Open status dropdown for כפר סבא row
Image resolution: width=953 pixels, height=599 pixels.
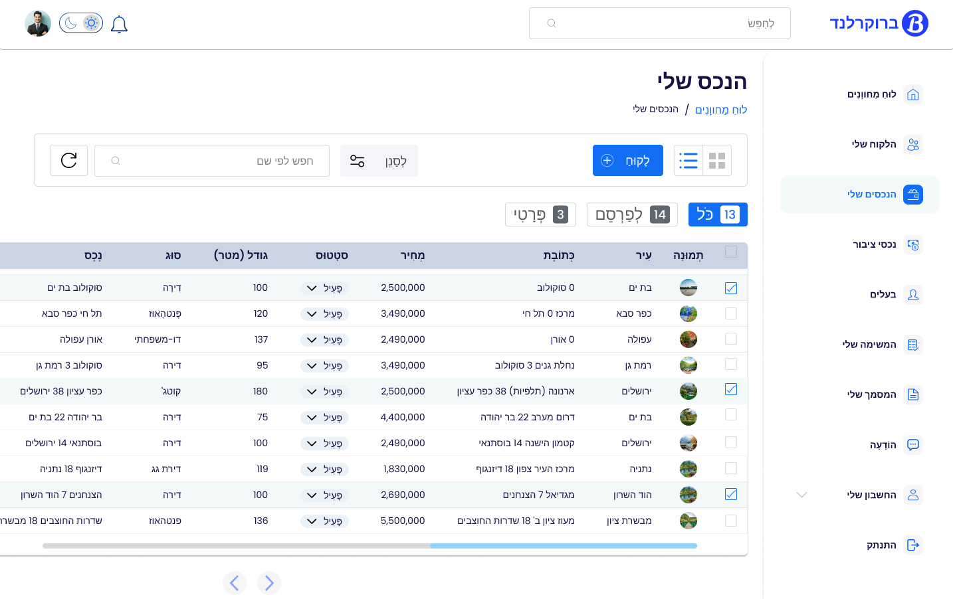324,314
